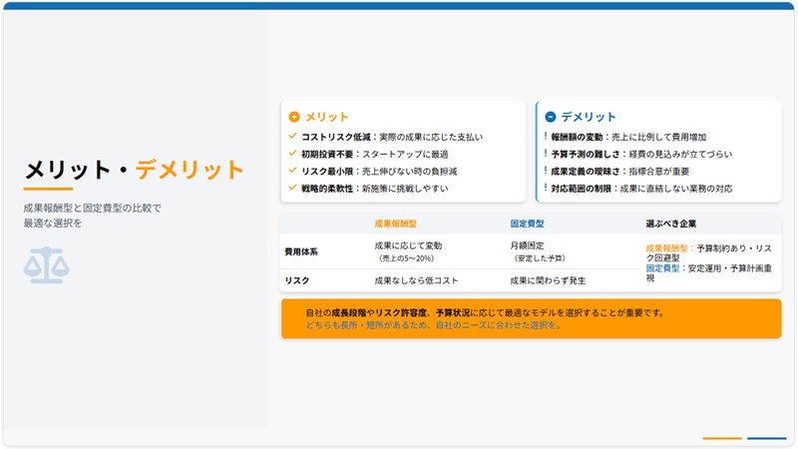This screenshot has height=449, width=798.
Task: Click the exclamation mark beside 成果定義の曖昧さ
Action: (546, 171)
